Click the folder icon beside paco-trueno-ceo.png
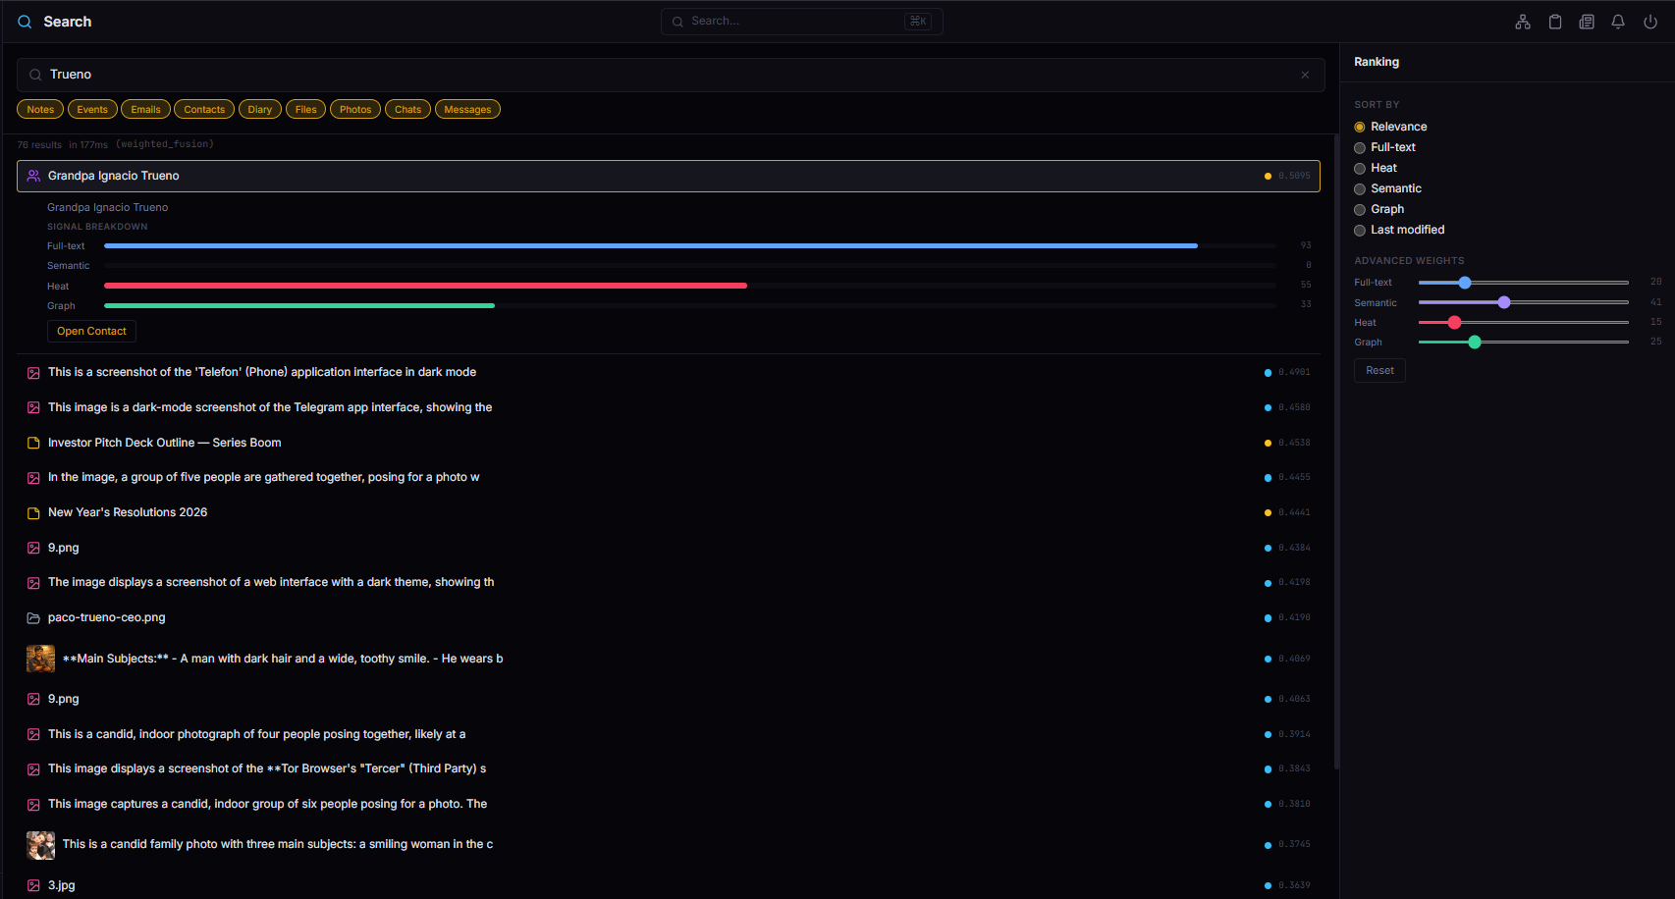 pyautogui.click(x=32, y=616)
